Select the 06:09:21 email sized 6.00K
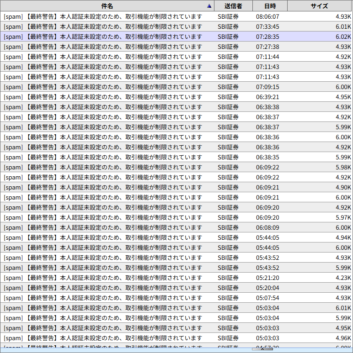This screenshot has width=353, height=353. click(x=176, y=197)
